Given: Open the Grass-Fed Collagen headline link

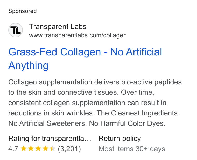Looking at the screenshot, I should [x=85, y=59].
